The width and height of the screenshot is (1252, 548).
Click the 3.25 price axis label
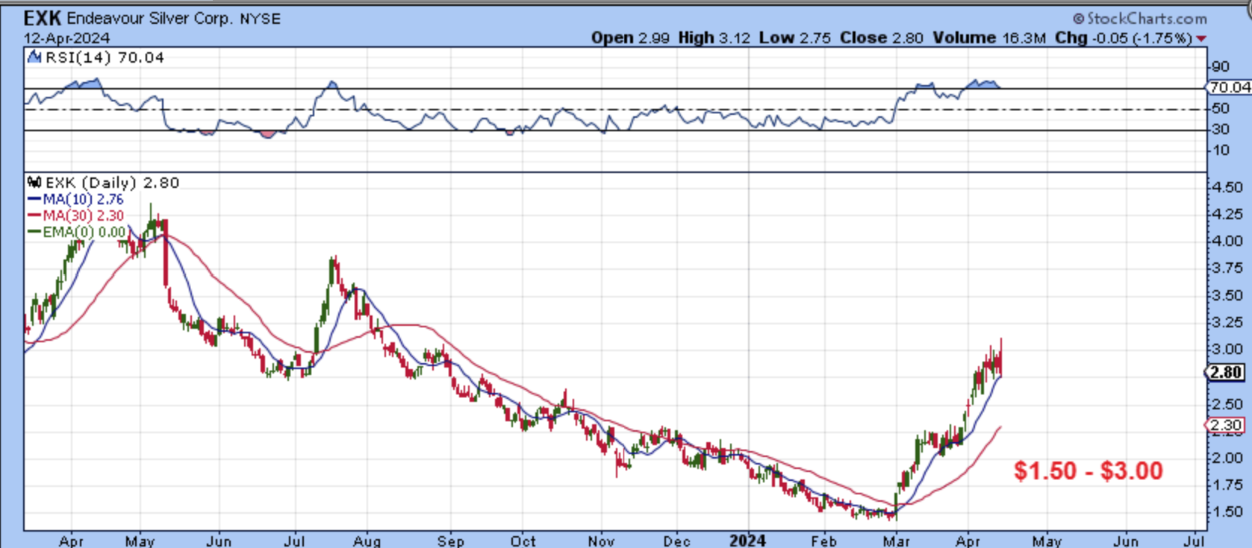pyautogui.click(x=1226, y=322)
